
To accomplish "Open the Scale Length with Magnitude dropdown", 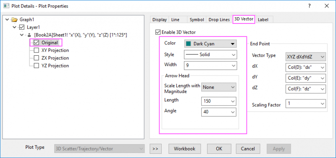I will 218,87.
